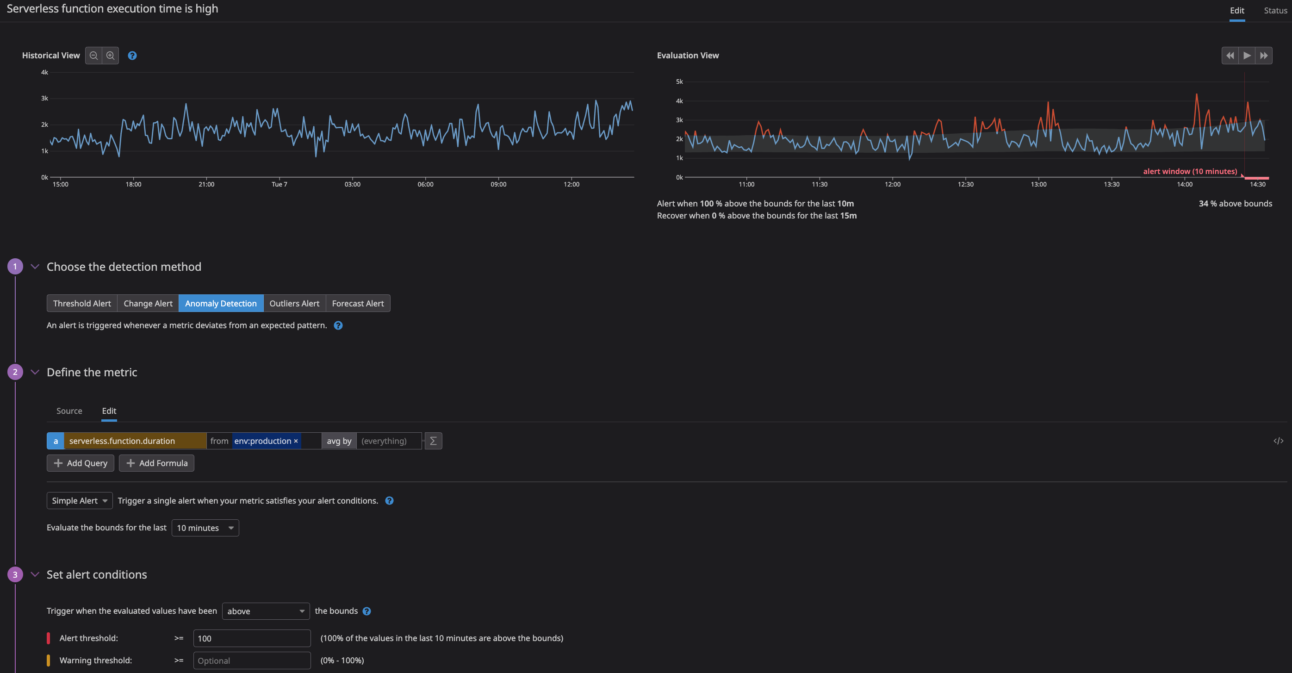
Task: Open help icon next to detection description
Action: coord(339,325)
